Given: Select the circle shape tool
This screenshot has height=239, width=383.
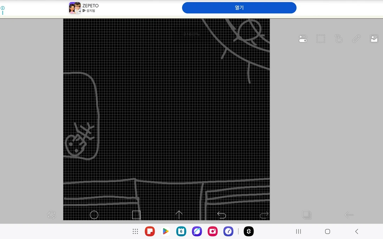Looking at the screenshot, I should coord(94,215).
